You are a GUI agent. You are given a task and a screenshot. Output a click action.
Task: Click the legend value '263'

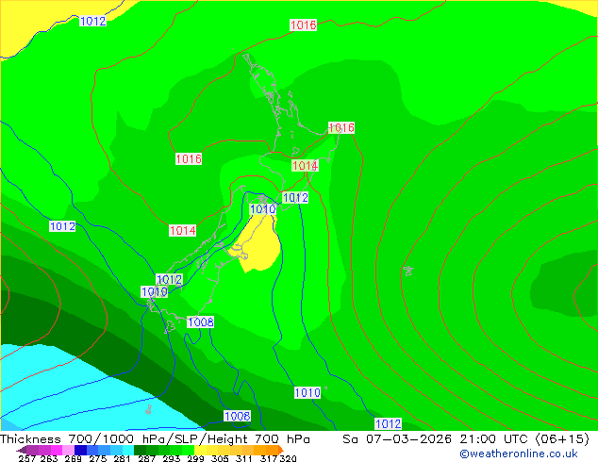49,458
